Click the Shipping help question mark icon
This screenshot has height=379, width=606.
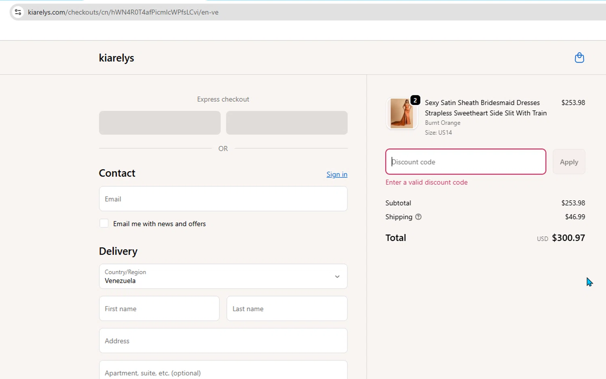coord(418,217)
